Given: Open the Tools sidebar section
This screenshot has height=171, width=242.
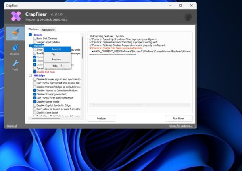Looking at the screenshot, I should point(15,65).
